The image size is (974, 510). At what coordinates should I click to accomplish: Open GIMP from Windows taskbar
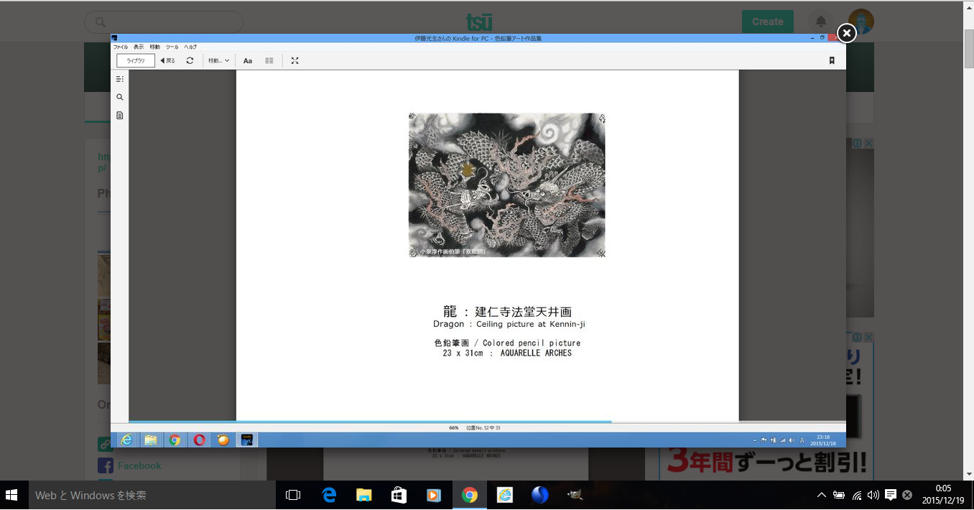coord(575,495)
